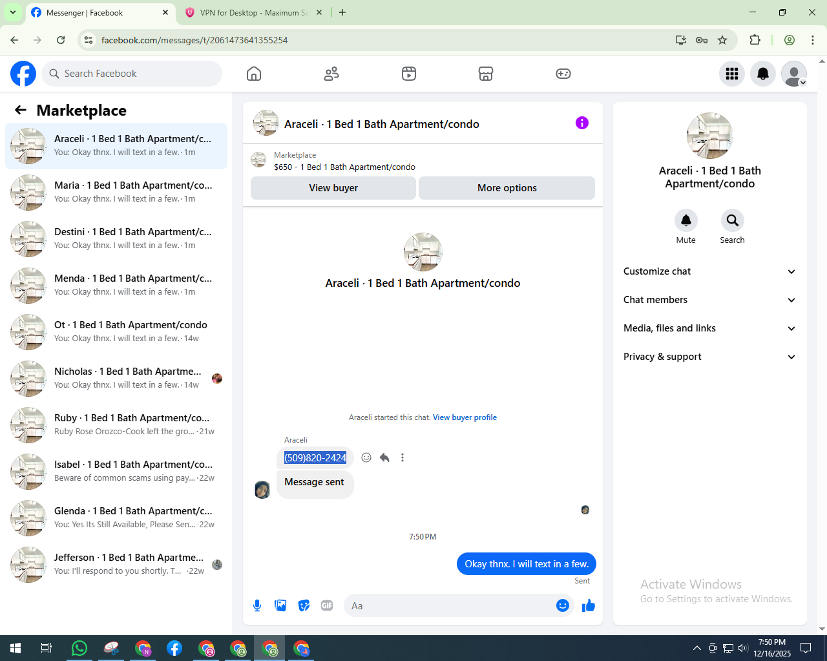
Task: Open the View buyer profile link
Action: coord(465,417)
